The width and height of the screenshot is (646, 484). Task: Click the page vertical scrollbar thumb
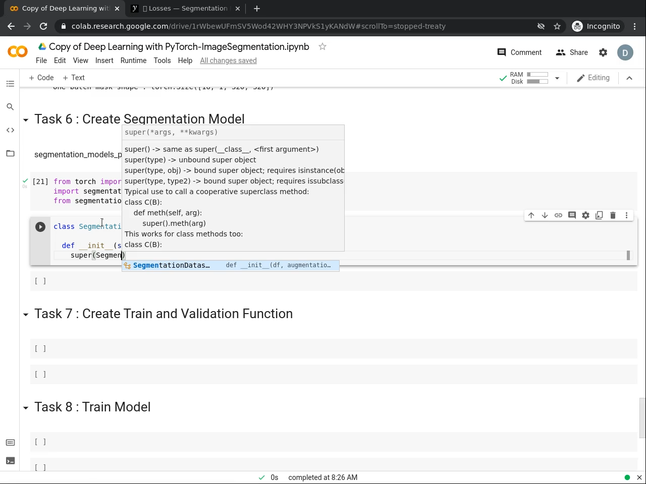(642, 417)
